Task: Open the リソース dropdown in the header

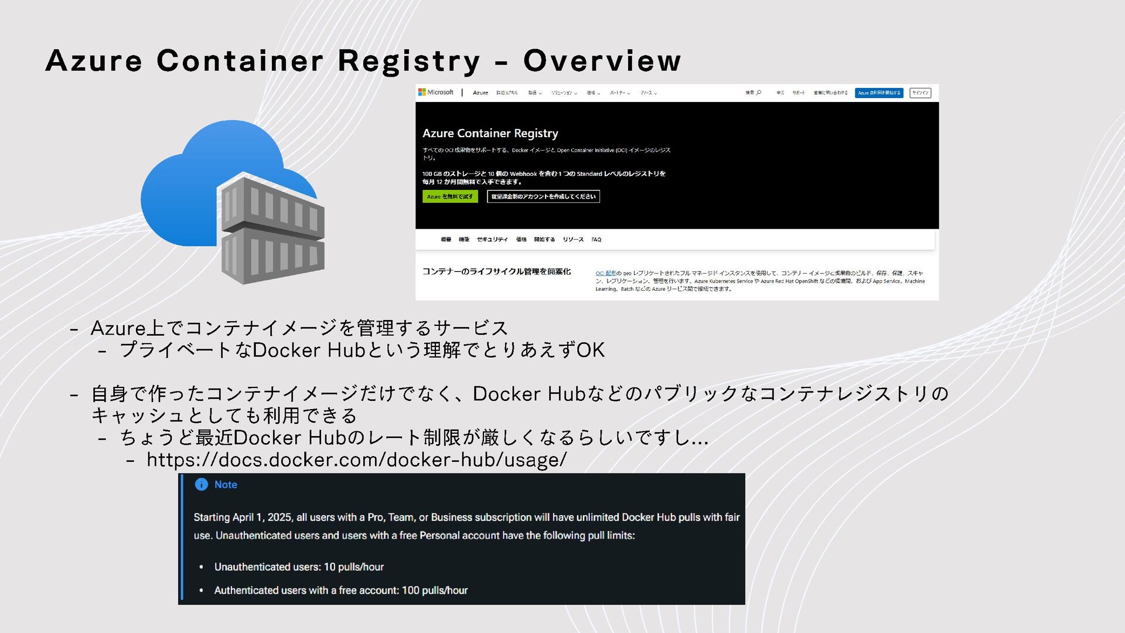Action: pyautogui.click(x=648, y=93)
